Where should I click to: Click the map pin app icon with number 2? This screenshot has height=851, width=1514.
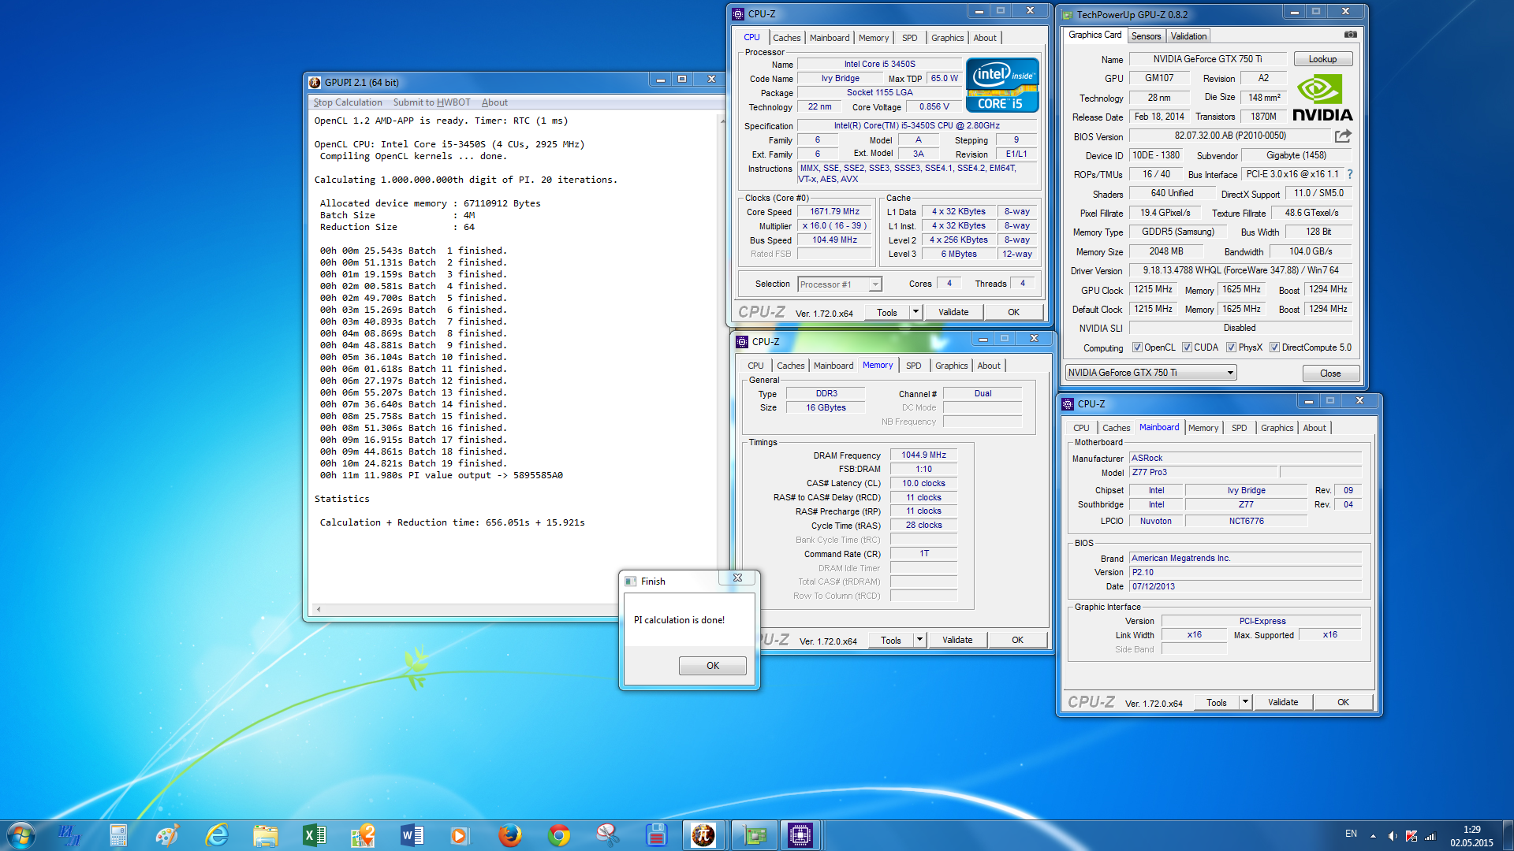tap(364, 835)
